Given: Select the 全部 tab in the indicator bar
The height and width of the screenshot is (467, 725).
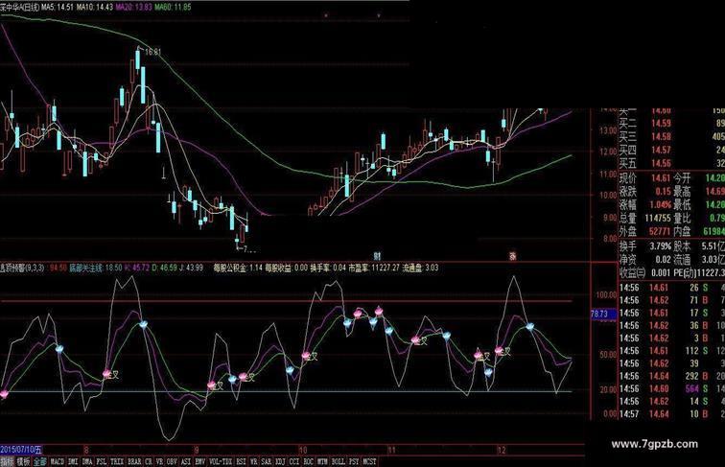Looking at the screenshot, I should coord(39,461).
